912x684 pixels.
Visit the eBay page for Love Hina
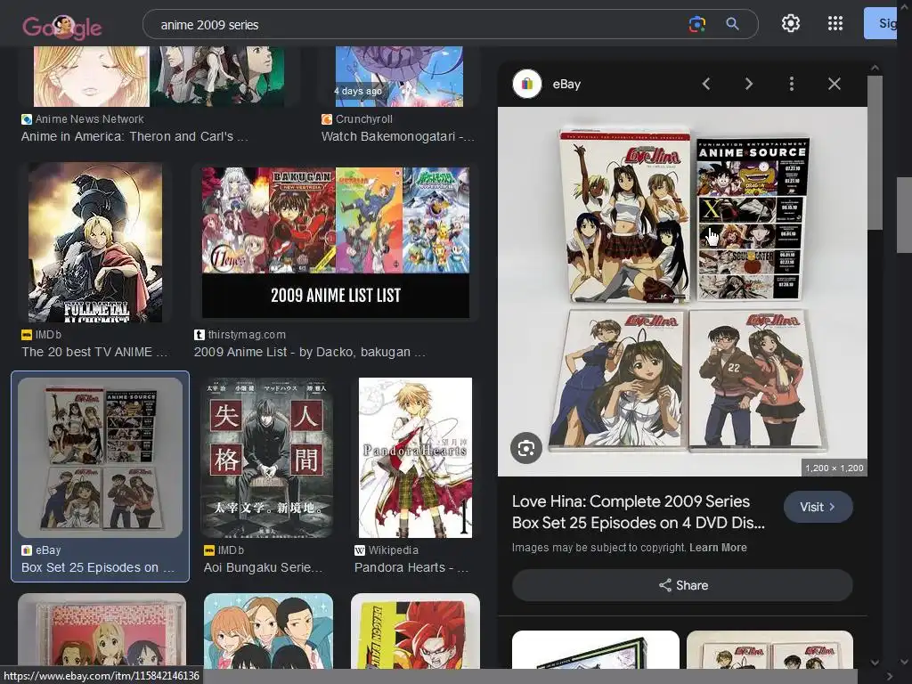pos(818,507)
